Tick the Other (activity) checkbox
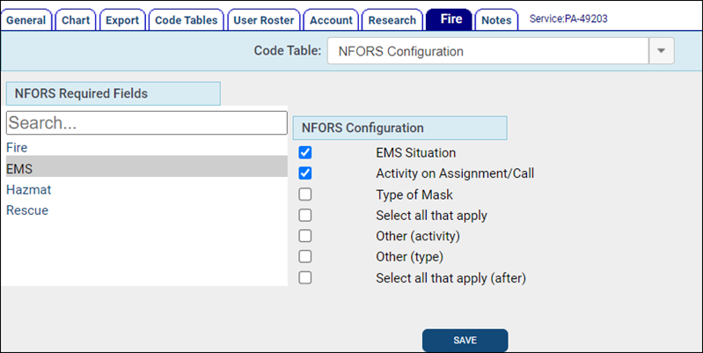The image size is (703, 353). pyautogui.click(x=305, y=236)
